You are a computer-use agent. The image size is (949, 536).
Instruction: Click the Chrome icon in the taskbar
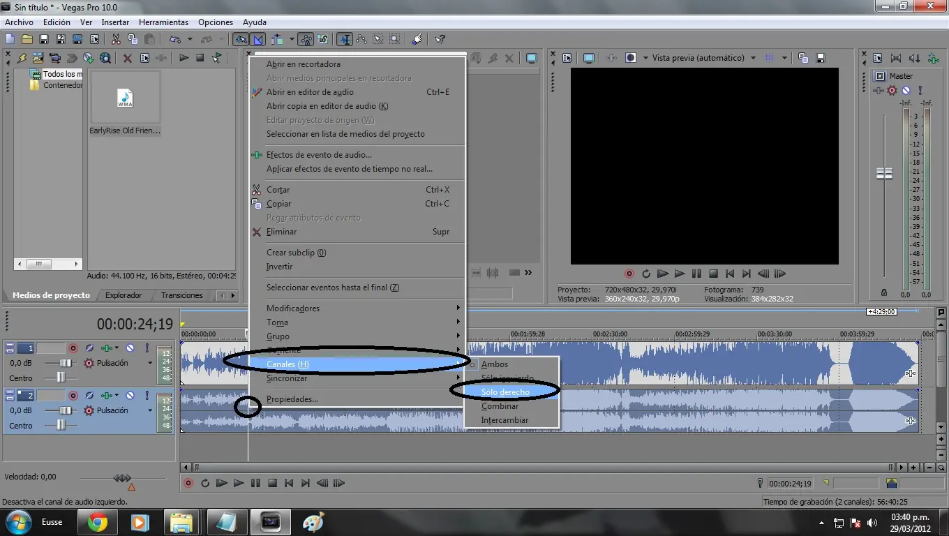(x=98, y=521)
